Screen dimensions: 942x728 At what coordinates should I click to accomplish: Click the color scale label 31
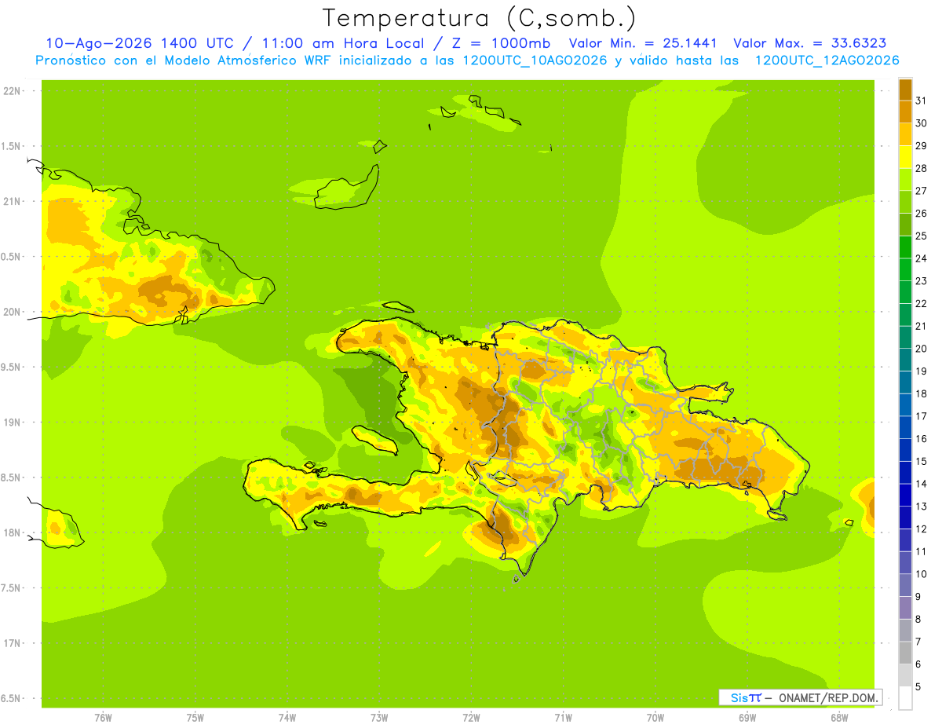point(921,100)
